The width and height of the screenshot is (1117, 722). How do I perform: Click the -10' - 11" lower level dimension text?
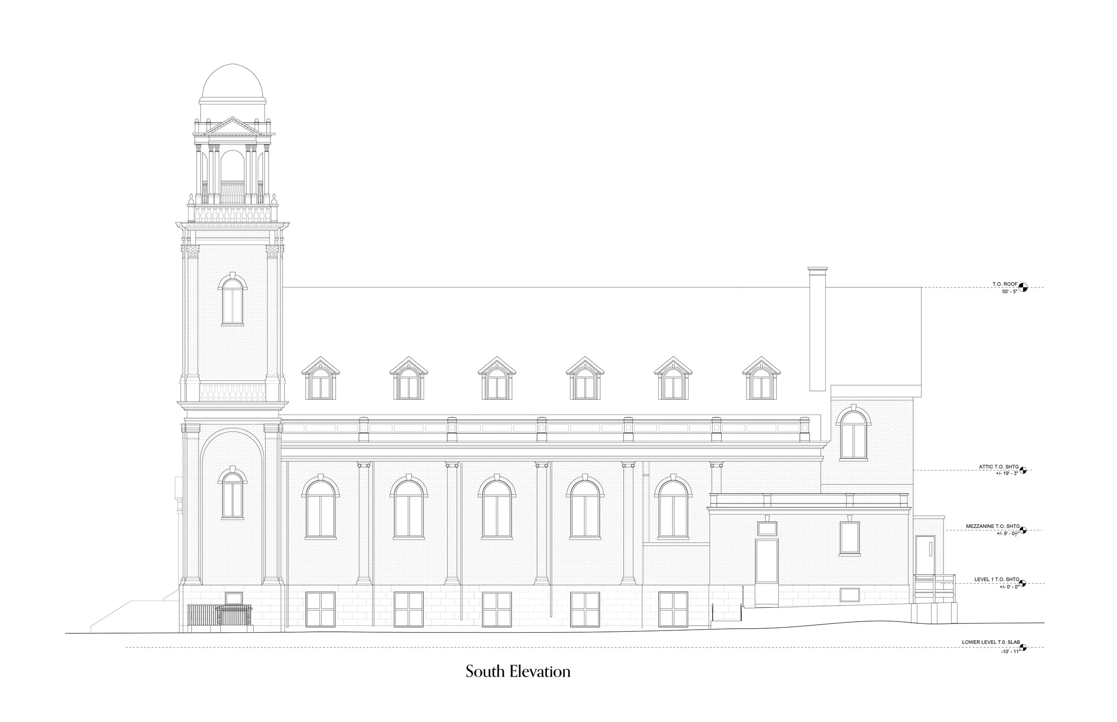(1011, 652)
